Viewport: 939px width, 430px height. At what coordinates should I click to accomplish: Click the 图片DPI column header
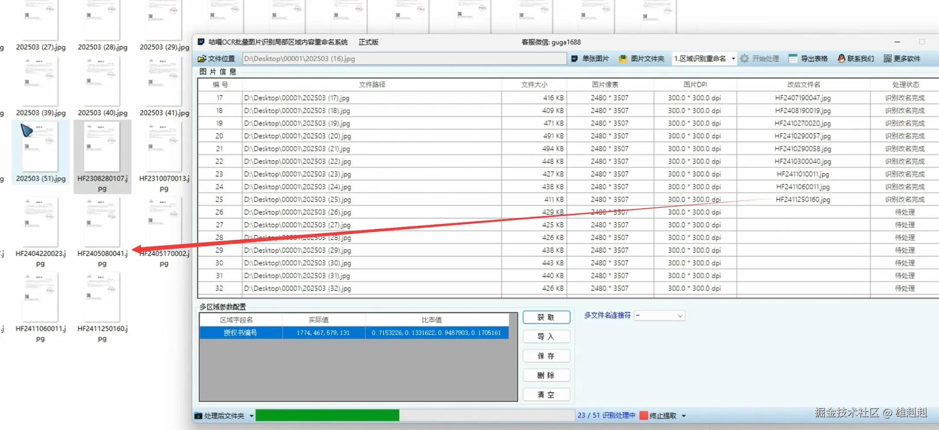pos(695,85)
